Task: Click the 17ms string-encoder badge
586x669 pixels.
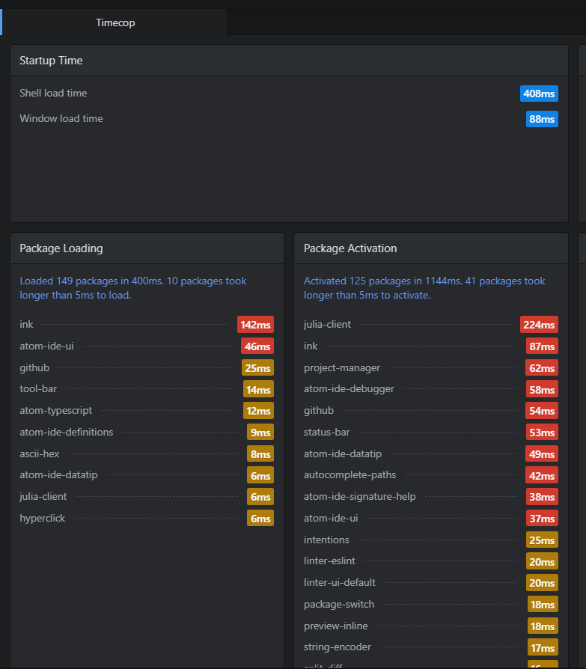Action: 542,647
